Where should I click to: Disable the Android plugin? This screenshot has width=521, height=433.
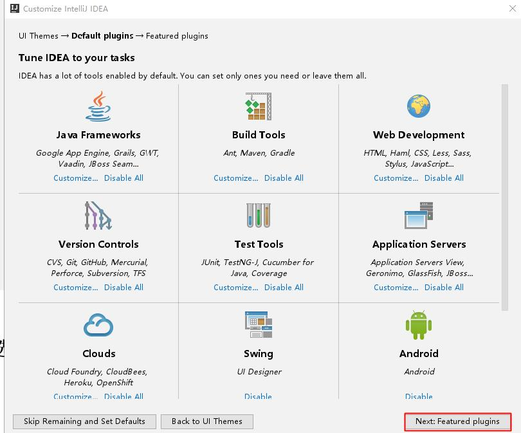[x=419, y=396]
